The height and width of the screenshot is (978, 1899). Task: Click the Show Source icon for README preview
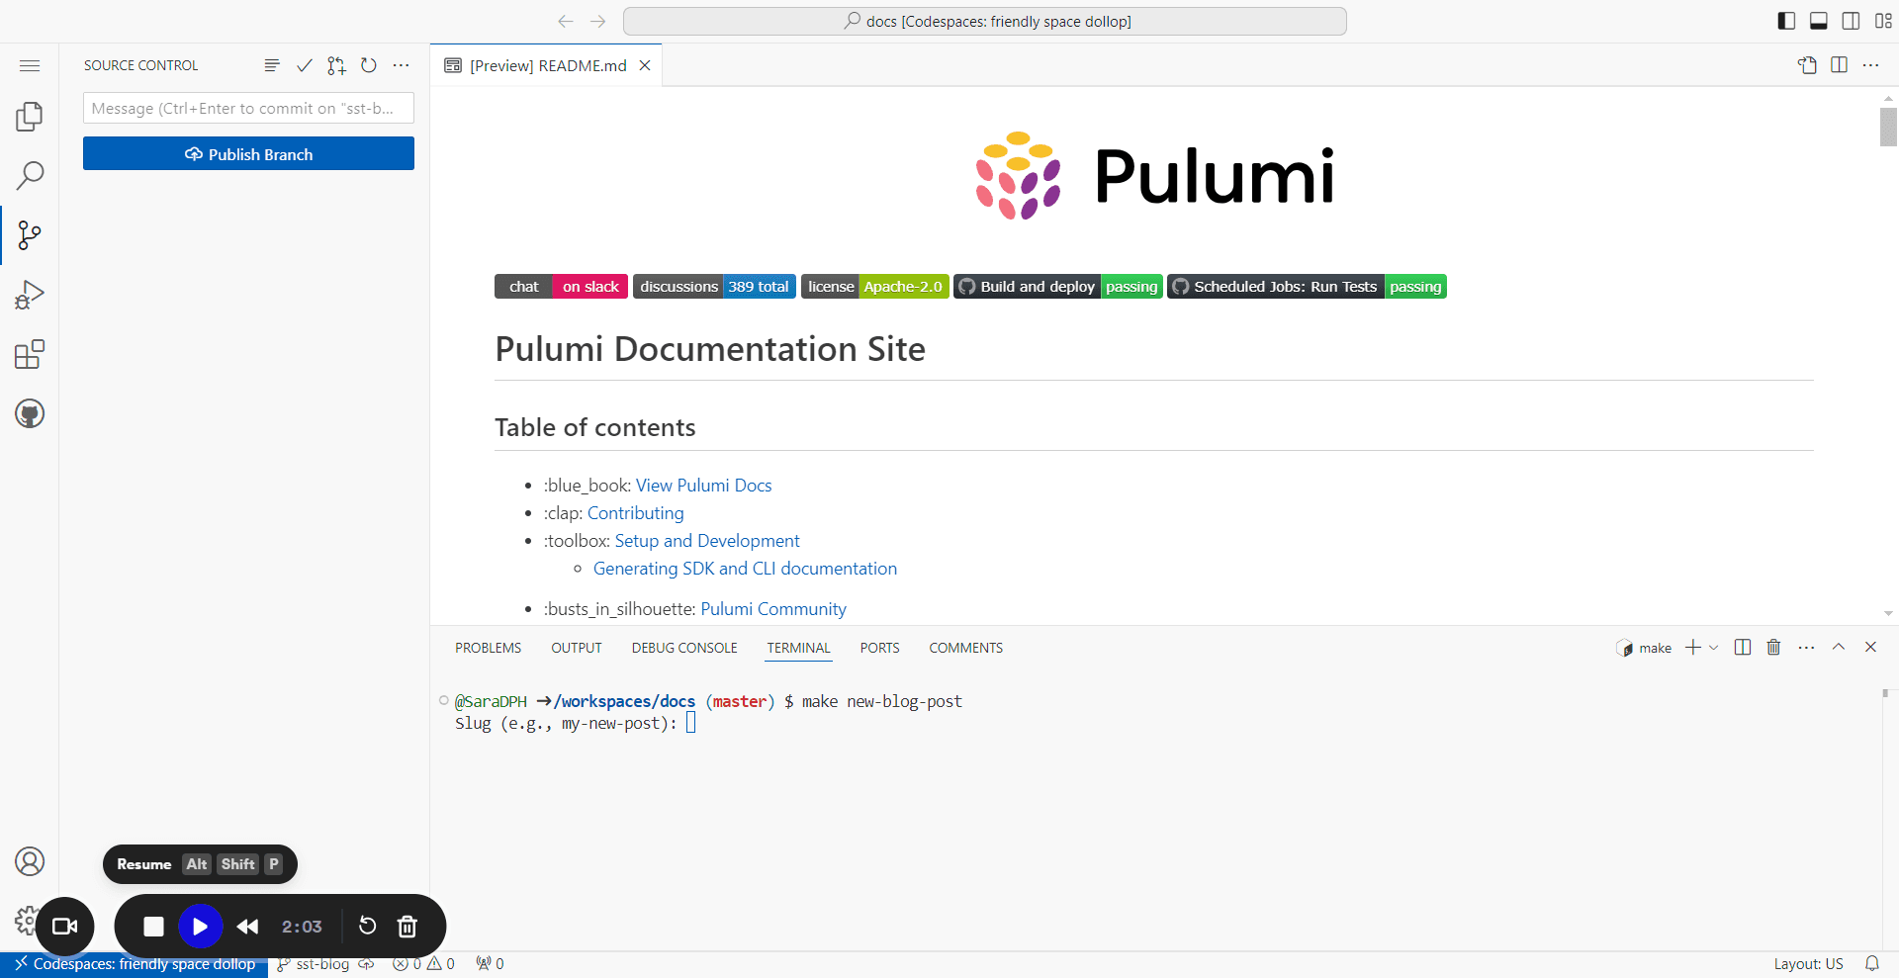click(1807, 65)
